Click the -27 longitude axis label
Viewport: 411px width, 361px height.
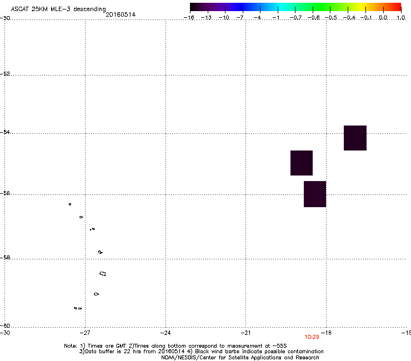click(x=85, y=333)
